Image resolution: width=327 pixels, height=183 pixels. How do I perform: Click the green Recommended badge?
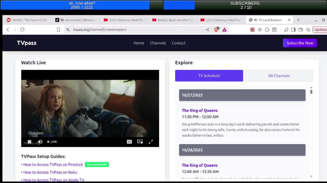pos(97,164)
